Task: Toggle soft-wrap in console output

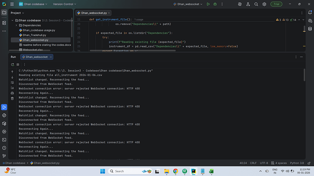Action: tap(12, 83)
